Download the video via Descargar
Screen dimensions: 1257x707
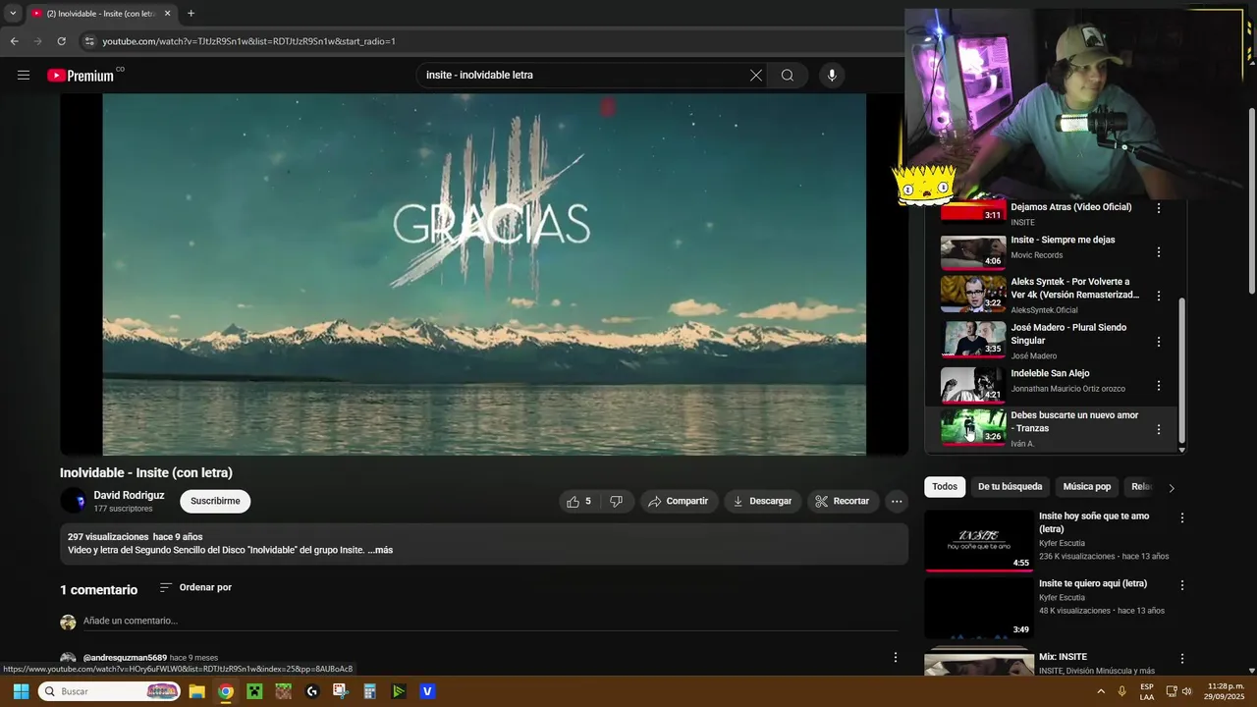[763, 501]
